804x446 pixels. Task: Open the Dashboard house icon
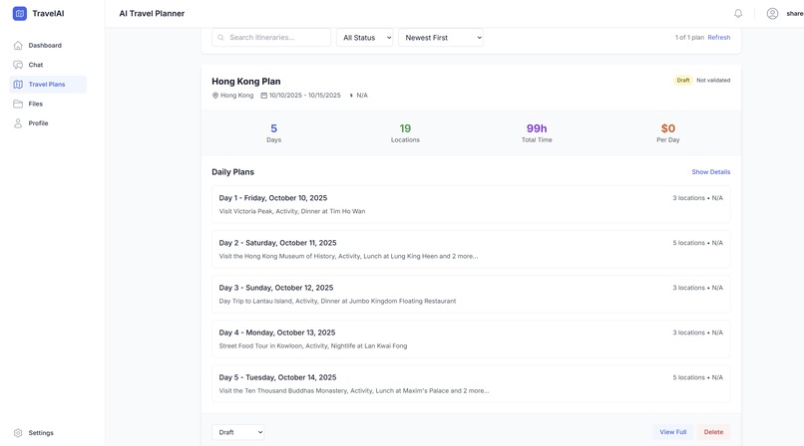tap(18, 46)
